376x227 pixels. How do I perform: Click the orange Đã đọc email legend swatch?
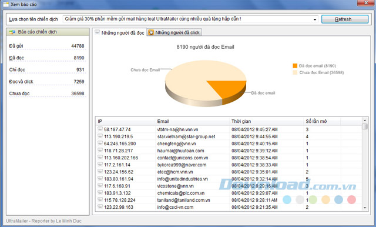295,66
